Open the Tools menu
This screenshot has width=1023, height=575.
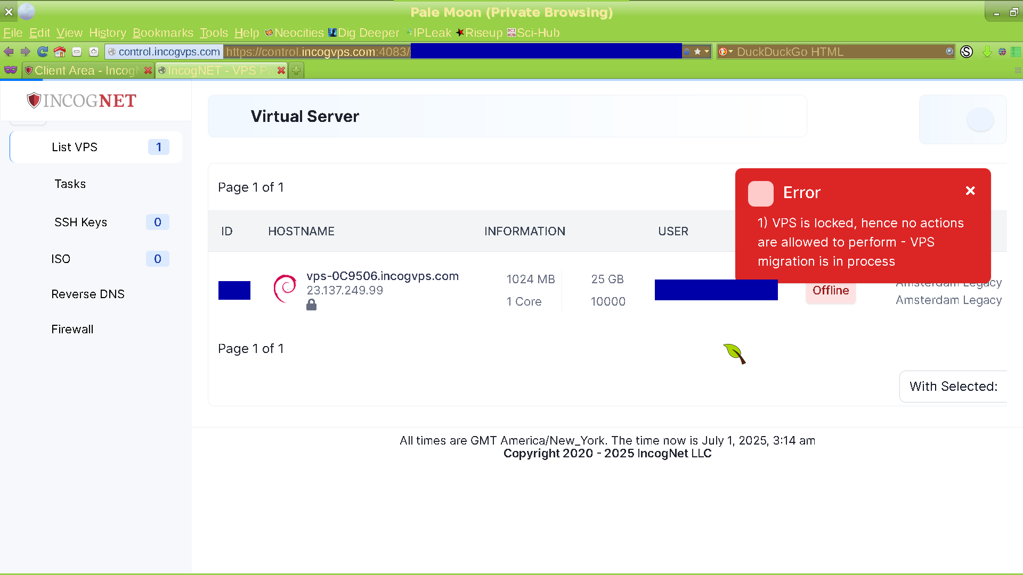[213, 32]
